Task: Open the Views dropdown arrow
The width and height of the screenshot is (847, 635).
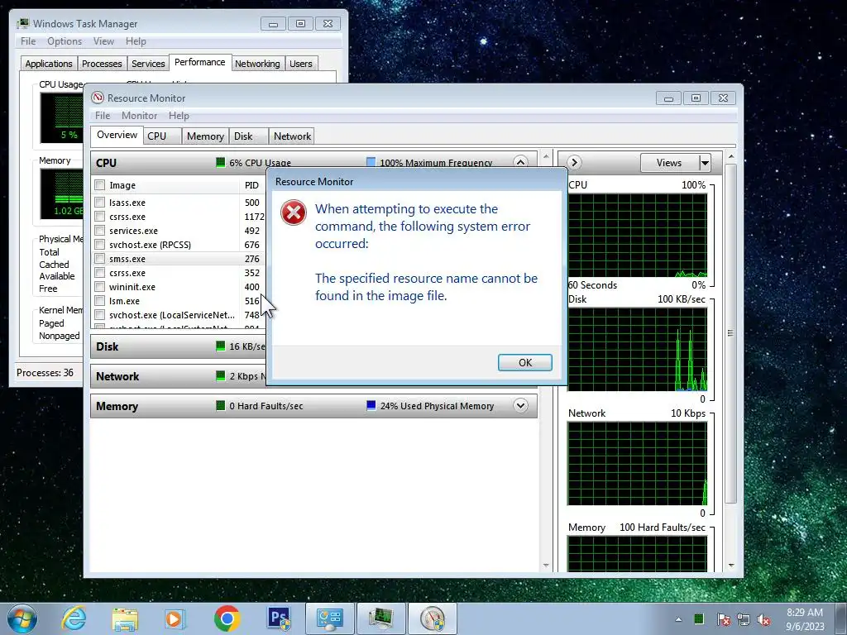Action: (705, 163)
